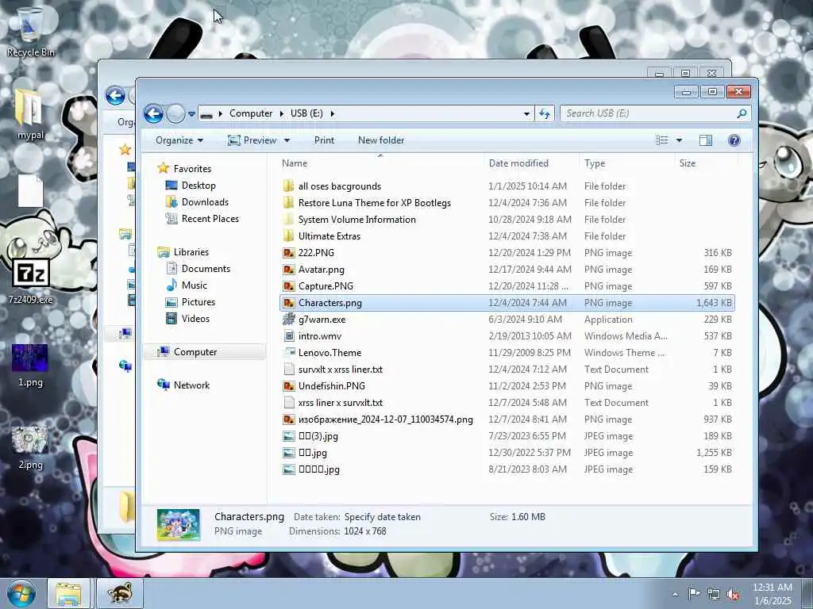Click Specify date taken in details pane
This screenshot has width=813, height=609.
383,517
